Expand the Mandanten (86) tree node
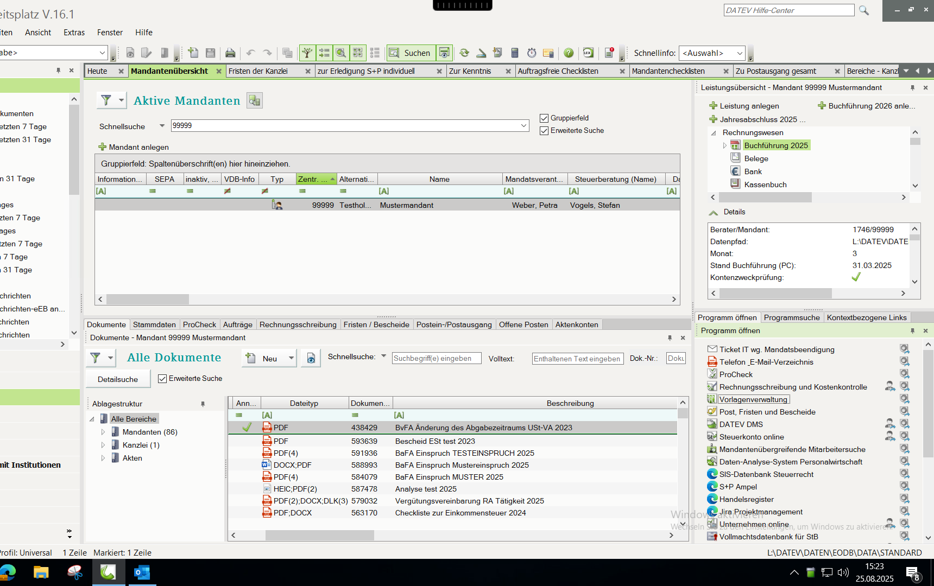The image size is (934, 586). tap(103, 432)
